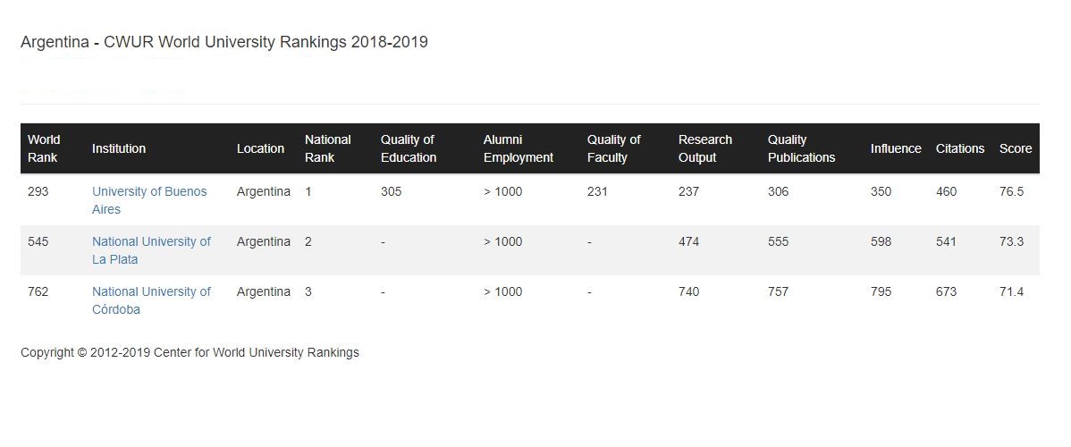The width and height of the screenshot is (1071, 447).
Task: Click the Research Output column header
Action: [705, 148]
